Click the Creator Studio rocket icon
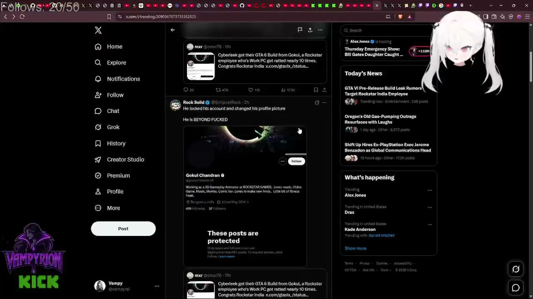 point(98,159)
